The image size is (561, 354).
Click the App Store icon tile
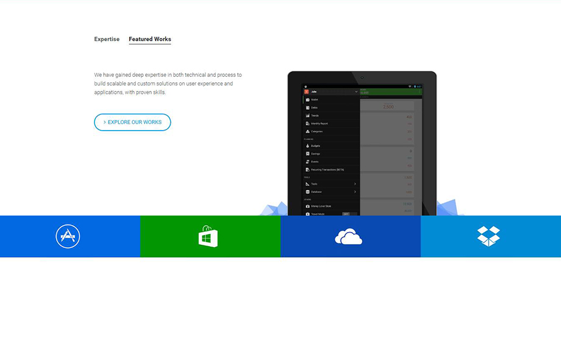pyautogui.click(x=68, y=236)
